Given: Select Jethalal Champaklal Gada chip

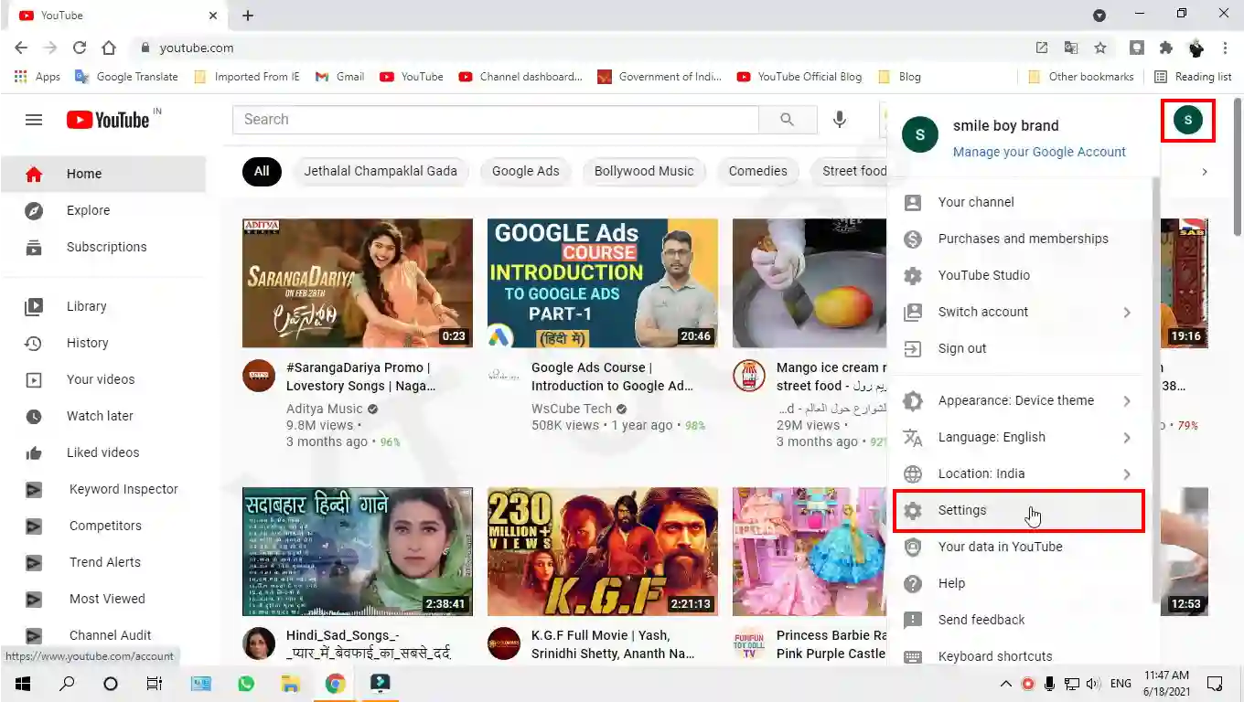Looking at the screenshot, I should coord(381,171).
